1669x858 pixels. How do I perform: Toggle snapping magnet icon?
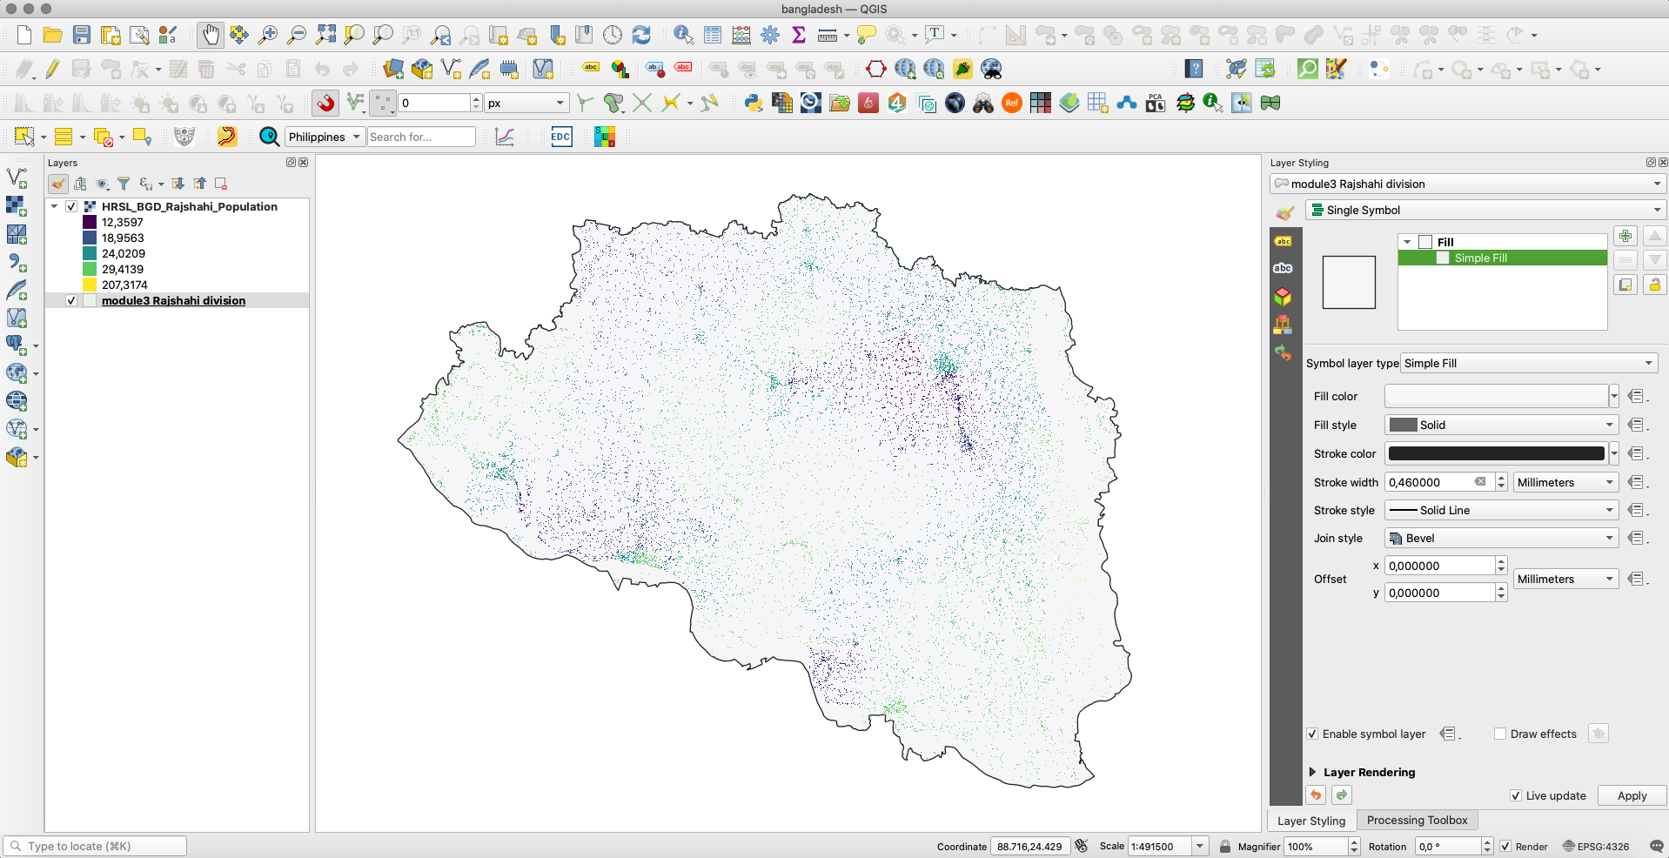(325, 103)
